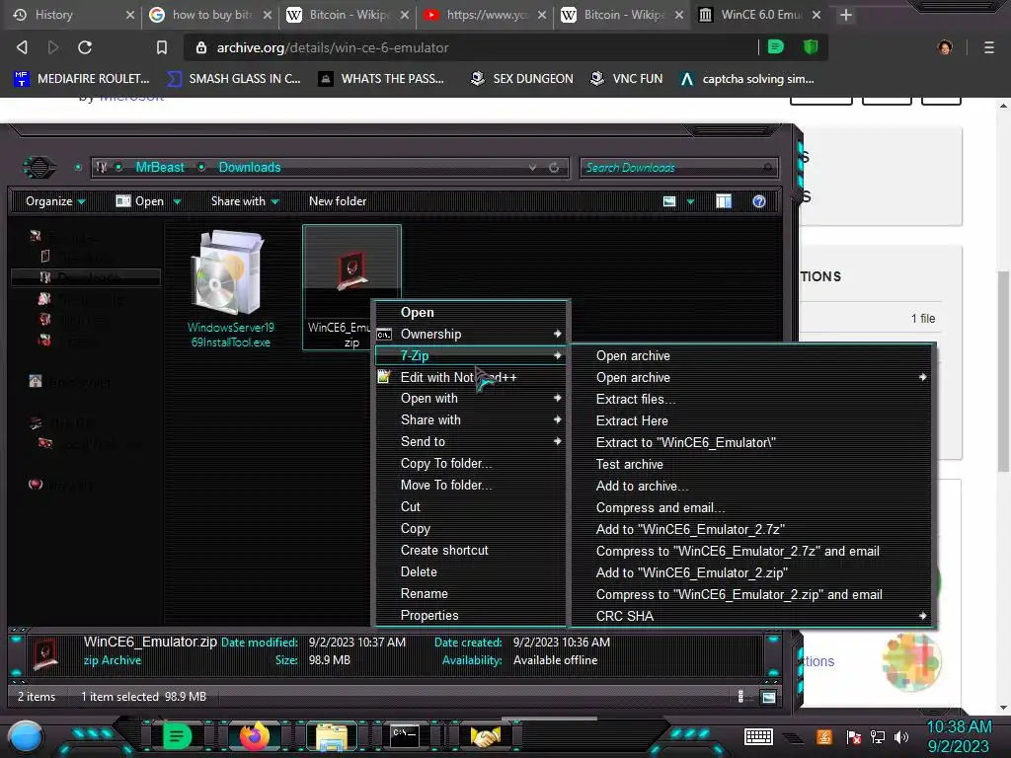Select Extract Here in 7-Zip submenu
Viewport: 1011px width, 758px height.
coord(752,420)
